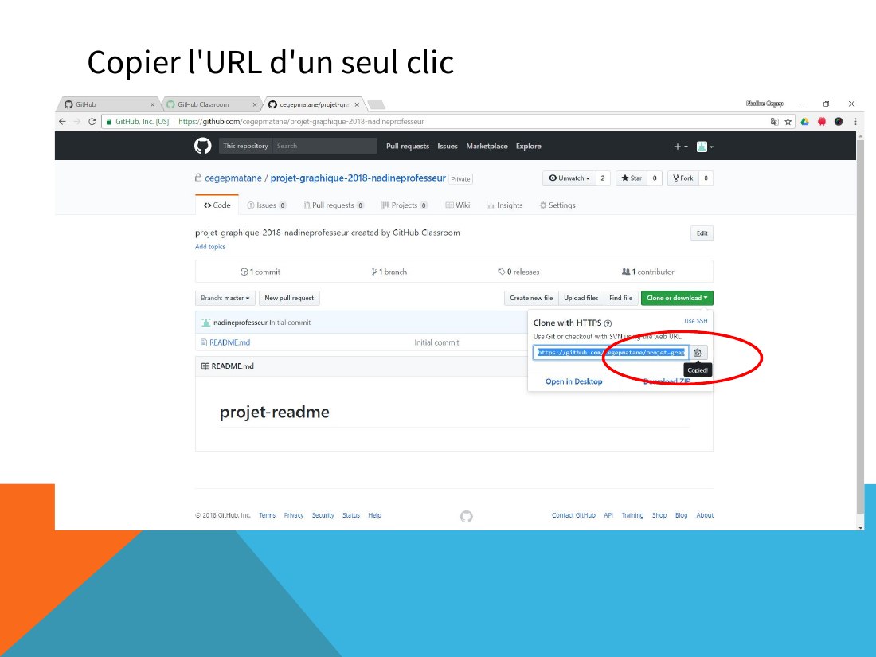Click Upload files button

pyautogui.click(x=581, y=299)
